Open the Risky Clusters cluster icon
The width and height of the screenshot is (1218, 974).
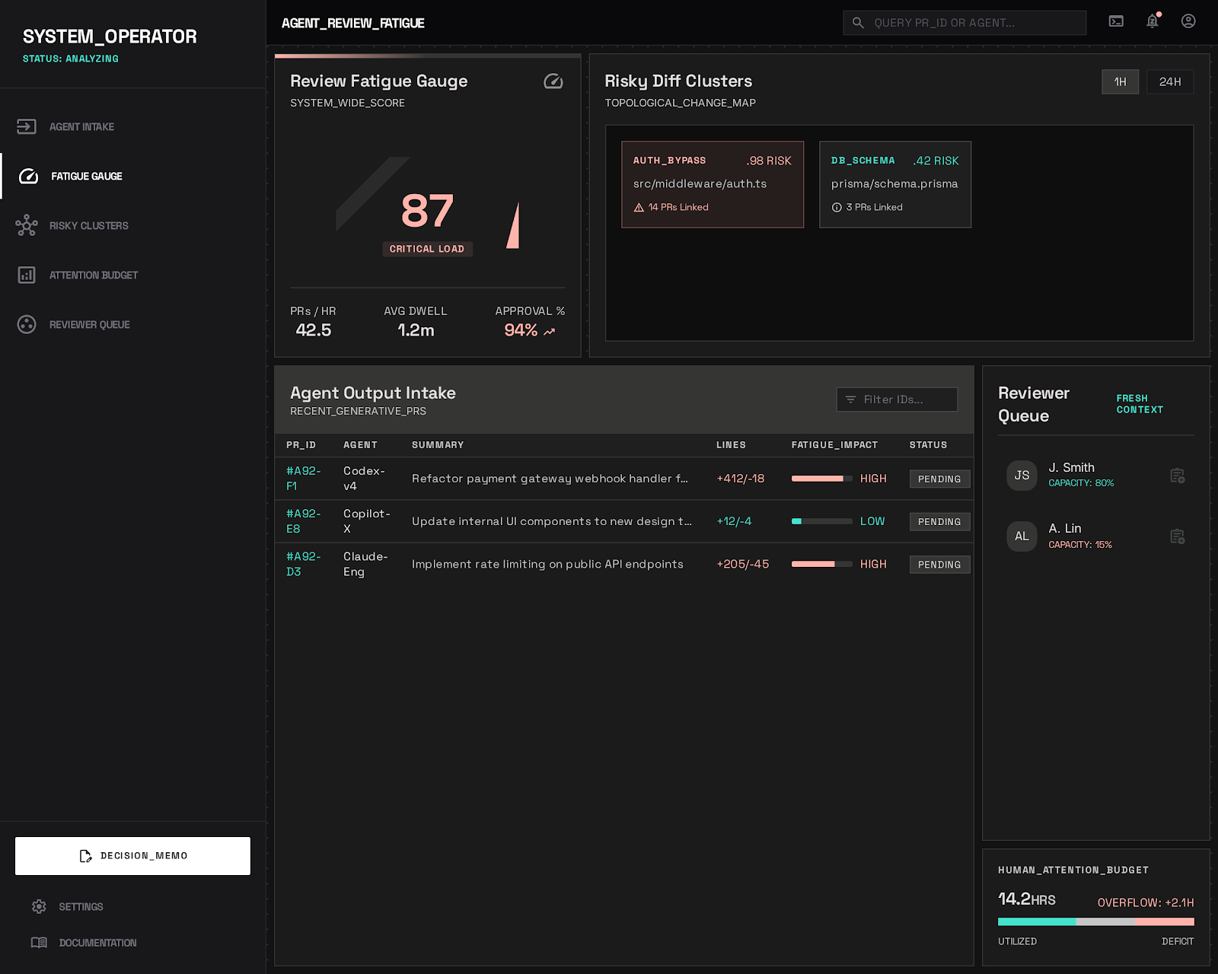tap(27, 225)
